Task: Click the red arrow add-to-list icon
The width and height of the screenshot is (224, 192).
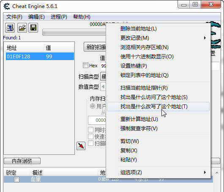Action: [x=81, y=146]
